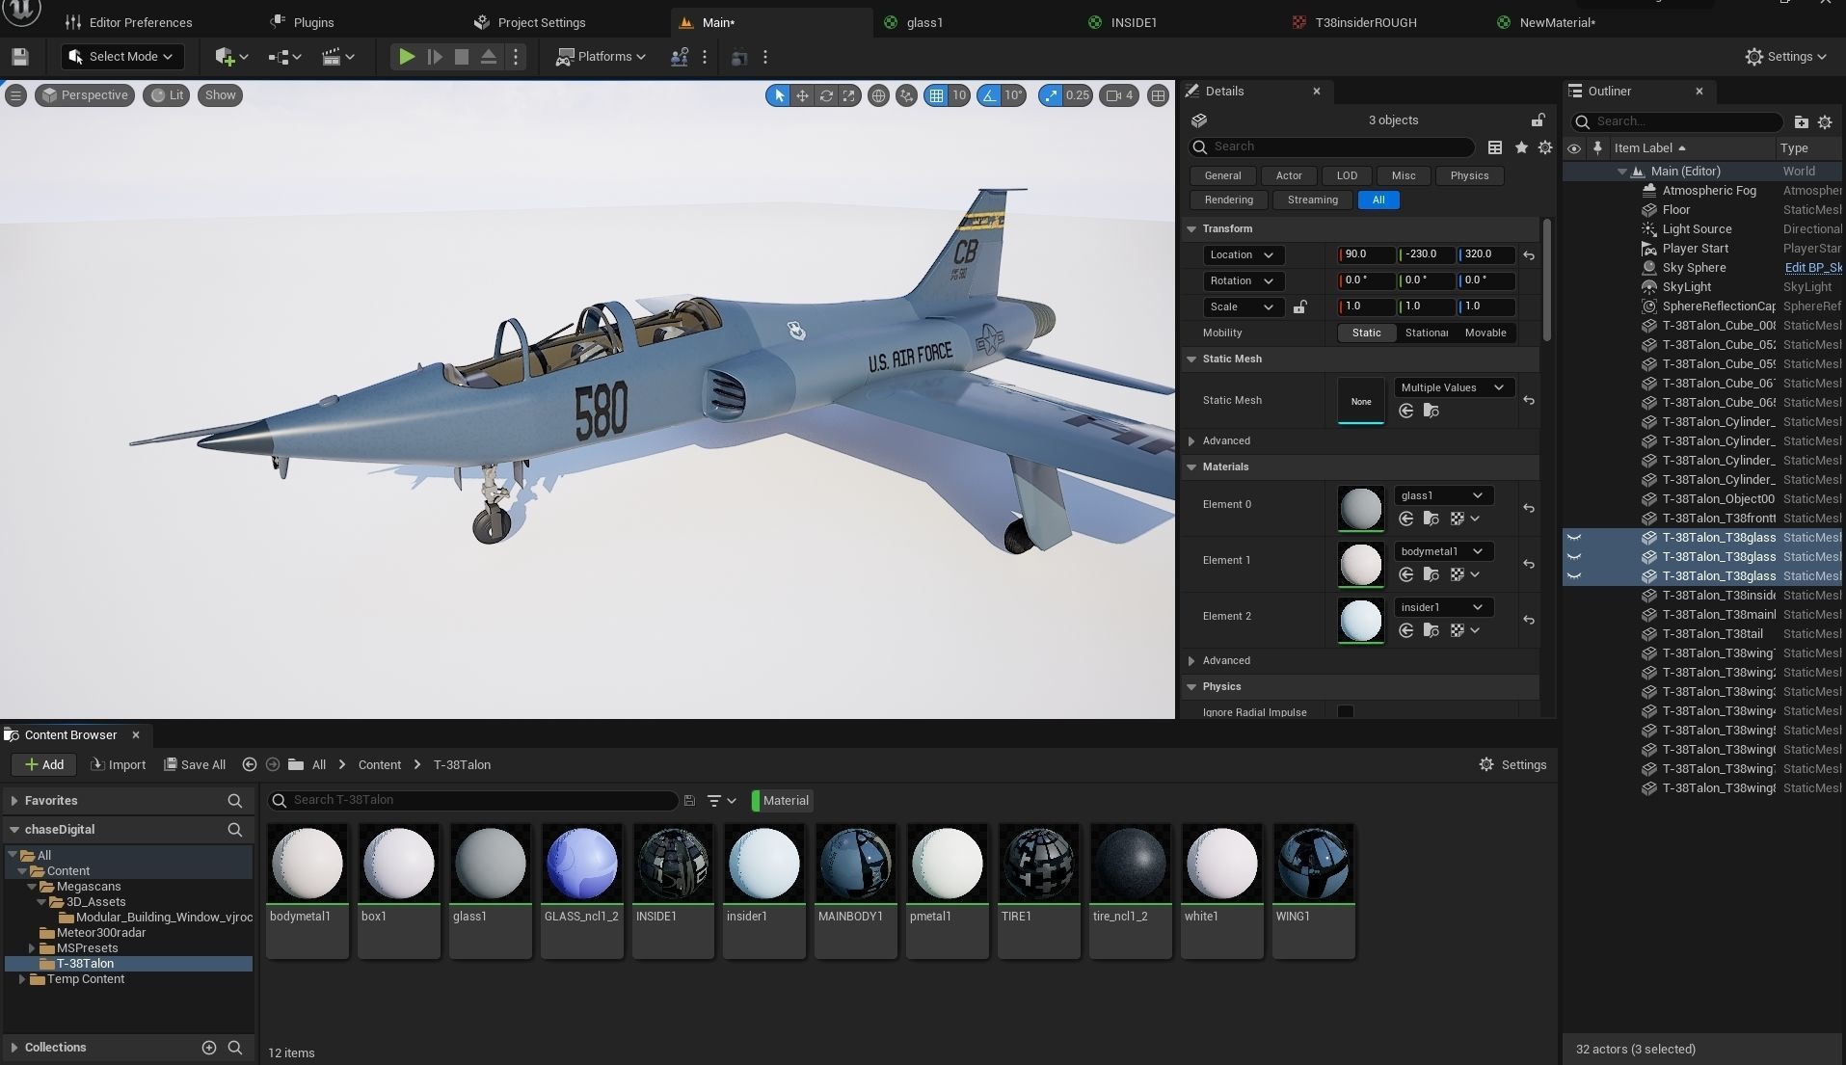Open the Location type dropdown
Viewport: 1846px width, 1065px height.
1243,255
